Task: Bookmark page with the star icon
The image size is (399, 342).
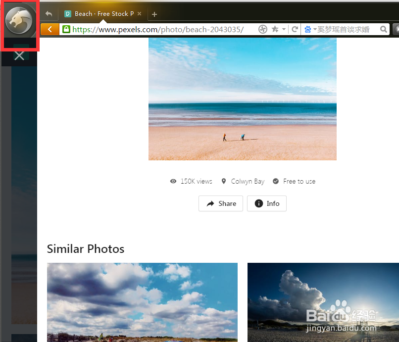Action: pos(275,29)
